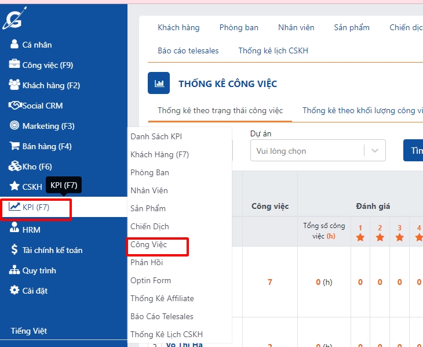Click the Kho (F6) boxes icon
The image size is (423, 347).
tap(14, 167)
